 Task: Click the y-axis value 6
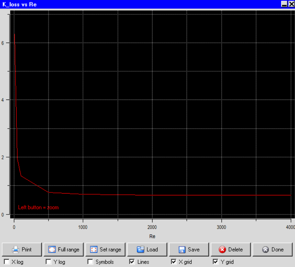click(3, 43)
